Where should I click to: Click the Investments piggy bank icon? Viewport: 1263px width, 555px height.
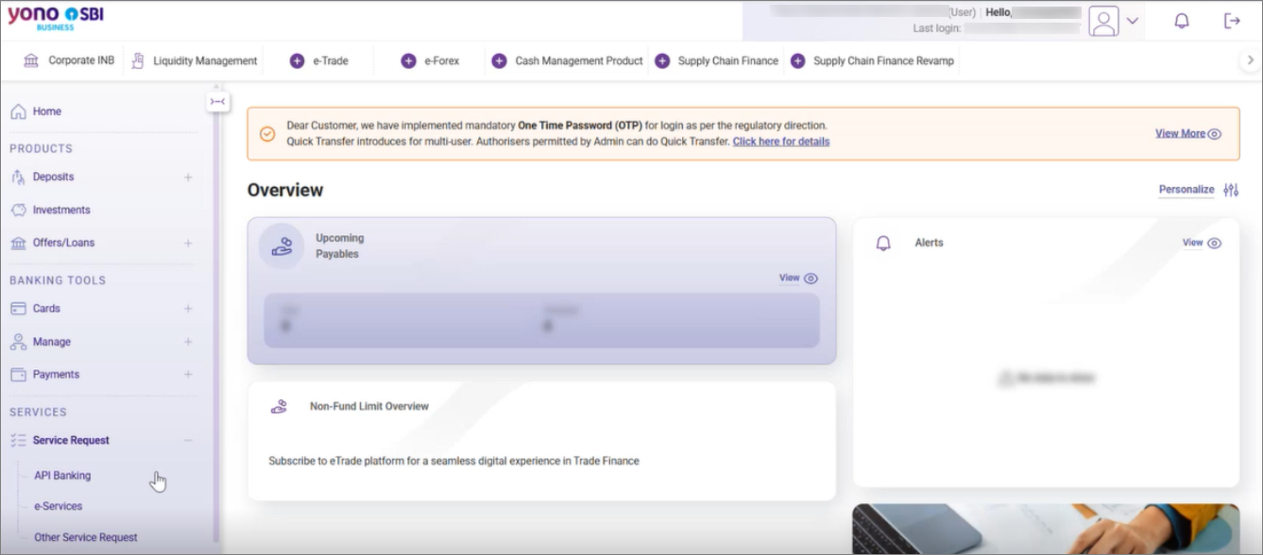pyautogui.click(x=18, y=210)
